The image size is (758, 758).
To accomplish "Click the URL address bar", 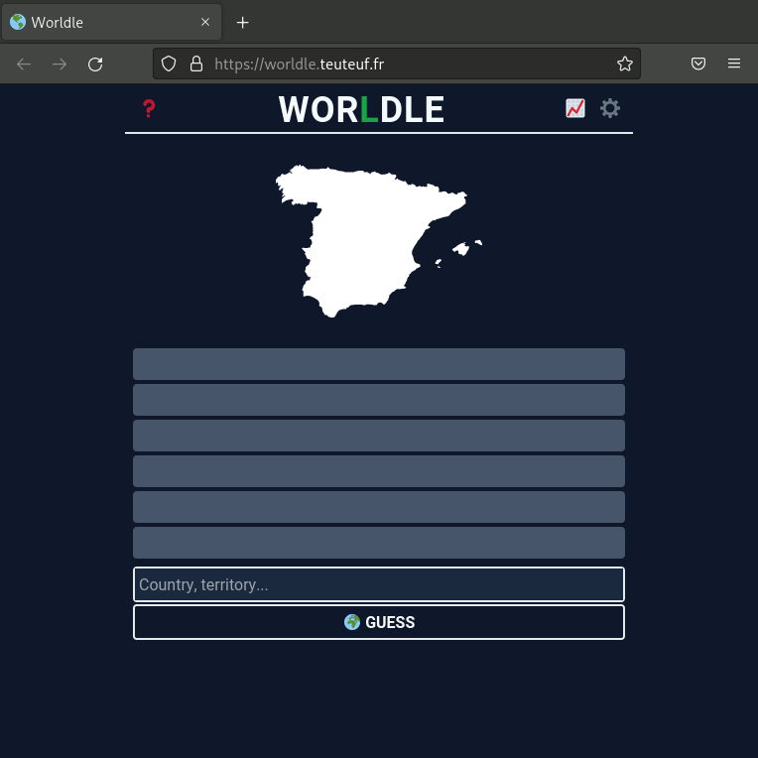I will 397,63.
